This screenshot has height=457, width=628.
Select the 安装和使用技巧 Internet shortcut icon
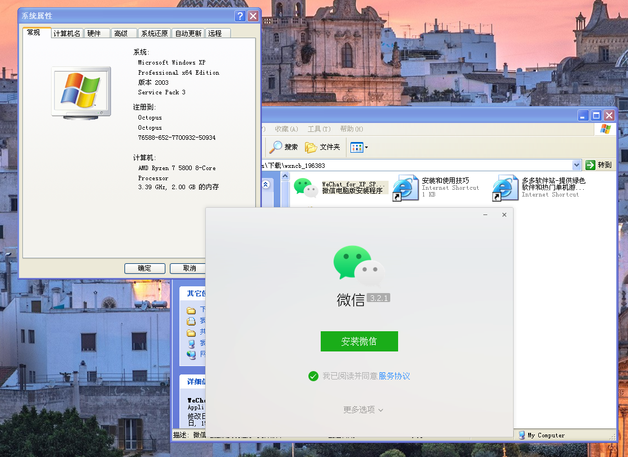(405, 188)
